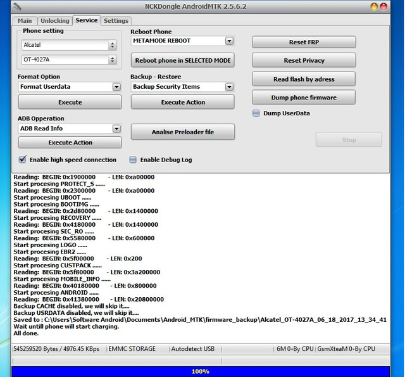Click Dump phone firmware button
Viewport: 405px width, 377px height.
click(x=304, y=97)
